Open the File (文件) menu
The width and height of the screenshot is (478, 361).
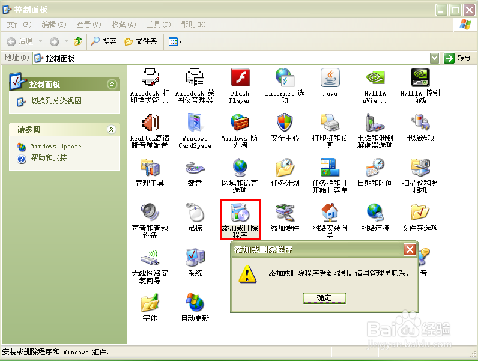[19, 25]
